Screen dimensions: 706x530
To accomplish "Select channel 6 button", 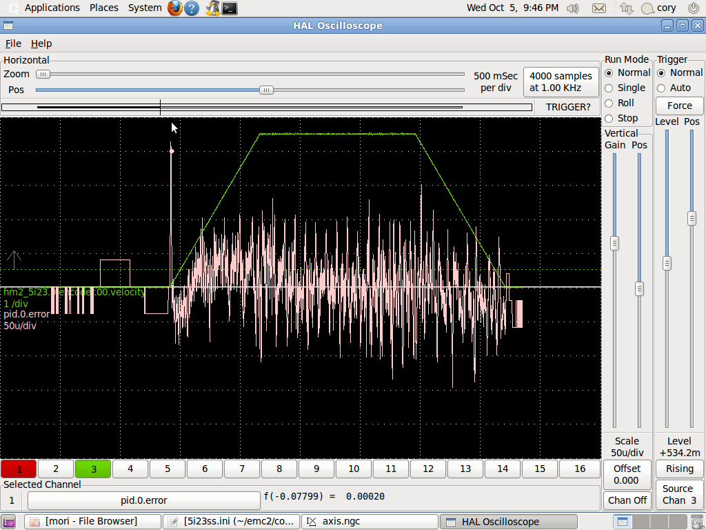I will click(x=205, y=469).
